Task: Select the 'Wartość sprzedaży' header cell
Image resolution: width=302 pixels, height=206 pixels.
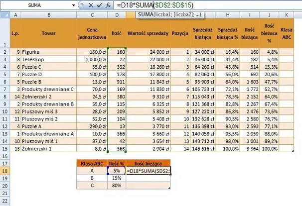Action: click(x=148, y=33)
